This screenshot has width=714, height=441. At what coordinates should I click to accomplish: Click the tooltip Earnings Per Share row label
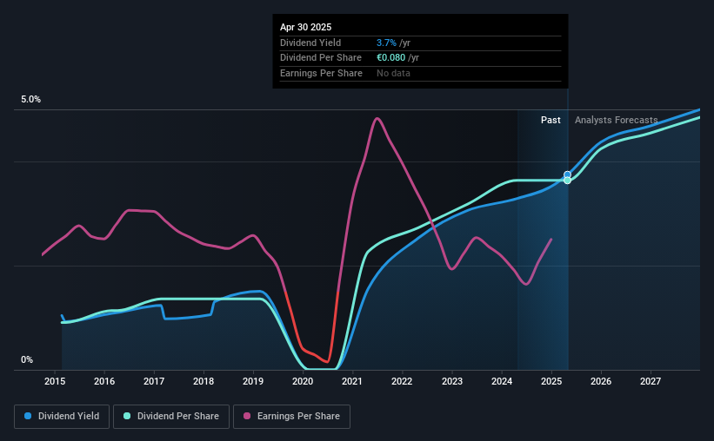(321, 73)
